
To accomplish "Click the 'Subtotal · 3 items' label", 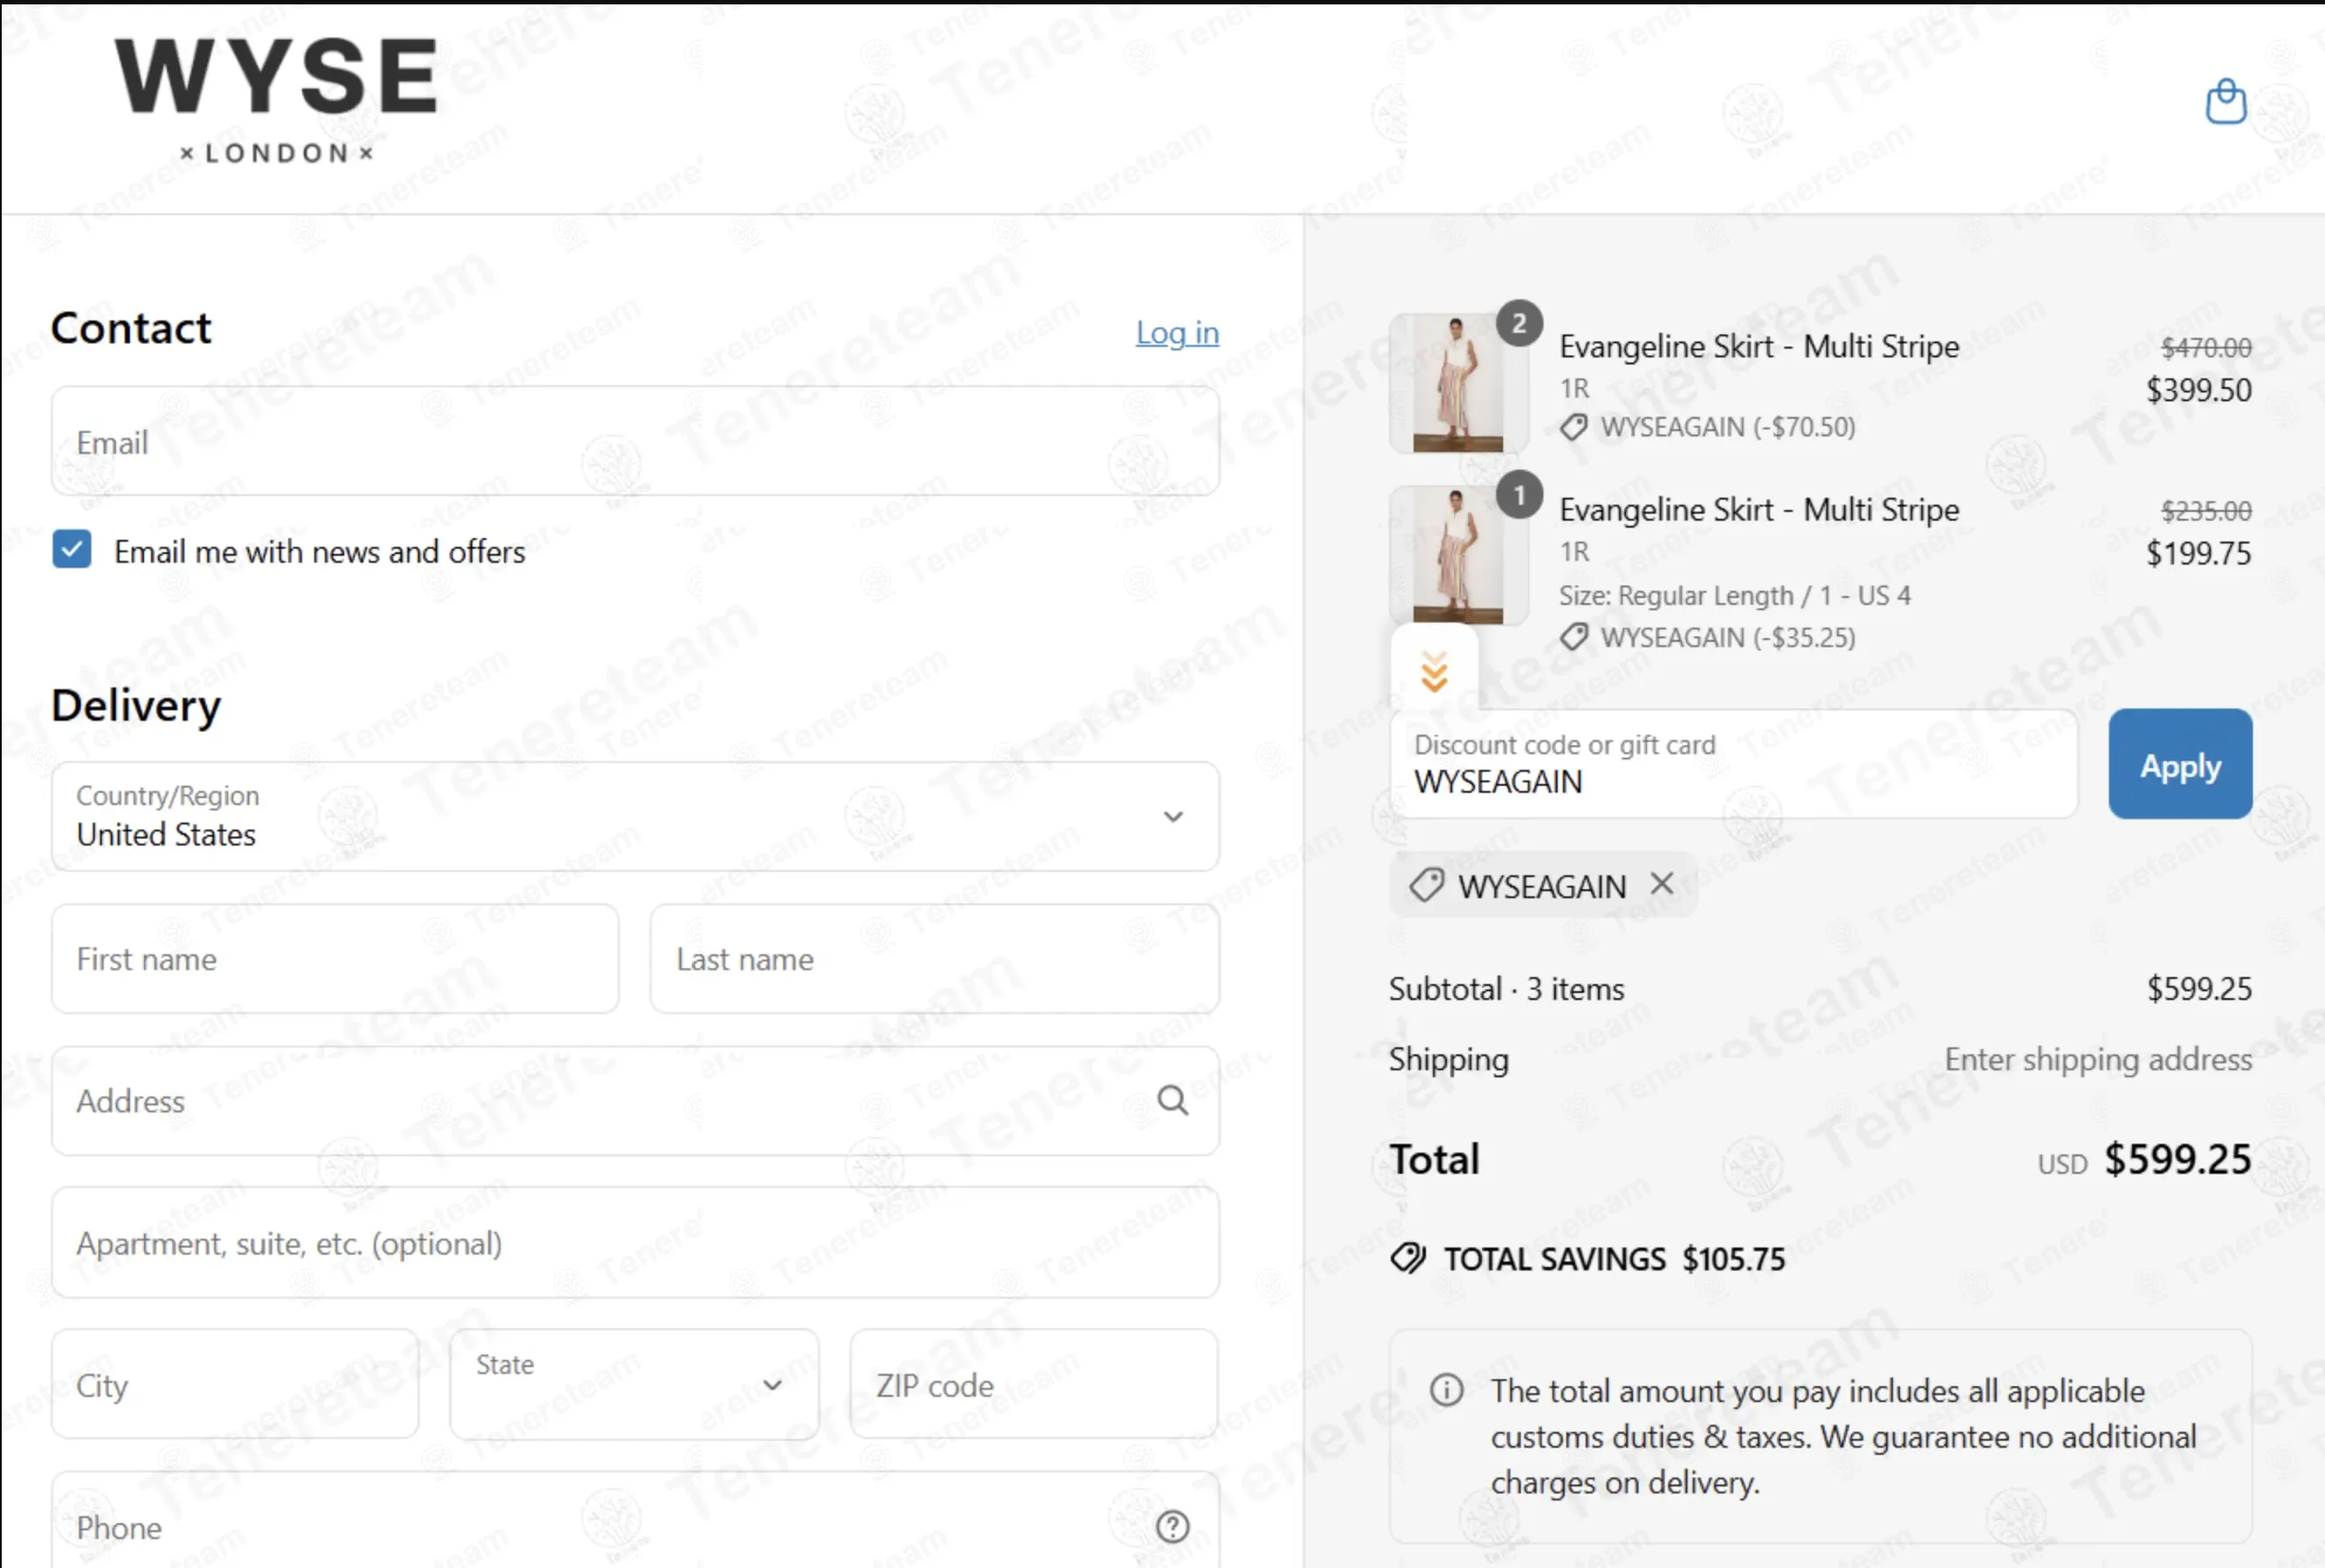I will point(1506,989).
